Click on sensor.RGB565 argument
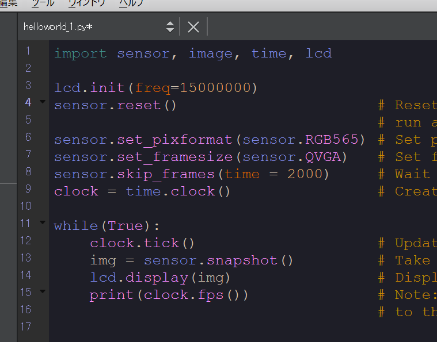Screen dimensions: 437x342 tap(303, 140)
